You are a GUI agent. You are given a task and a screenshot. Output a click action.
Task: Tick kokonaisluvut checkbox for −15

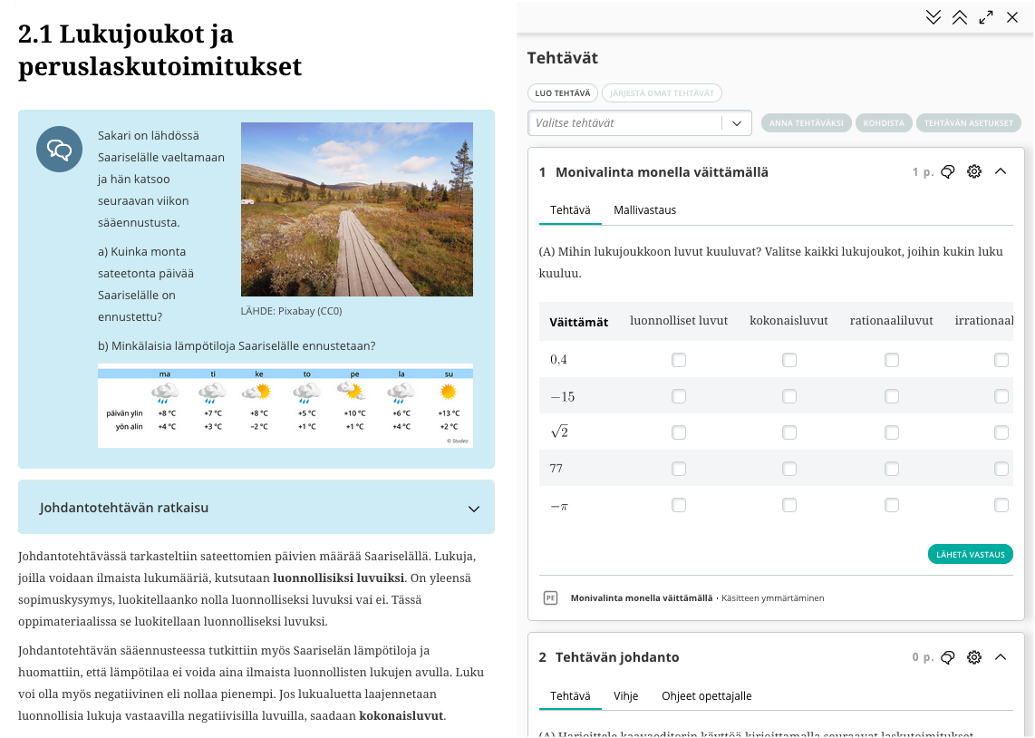789,396
